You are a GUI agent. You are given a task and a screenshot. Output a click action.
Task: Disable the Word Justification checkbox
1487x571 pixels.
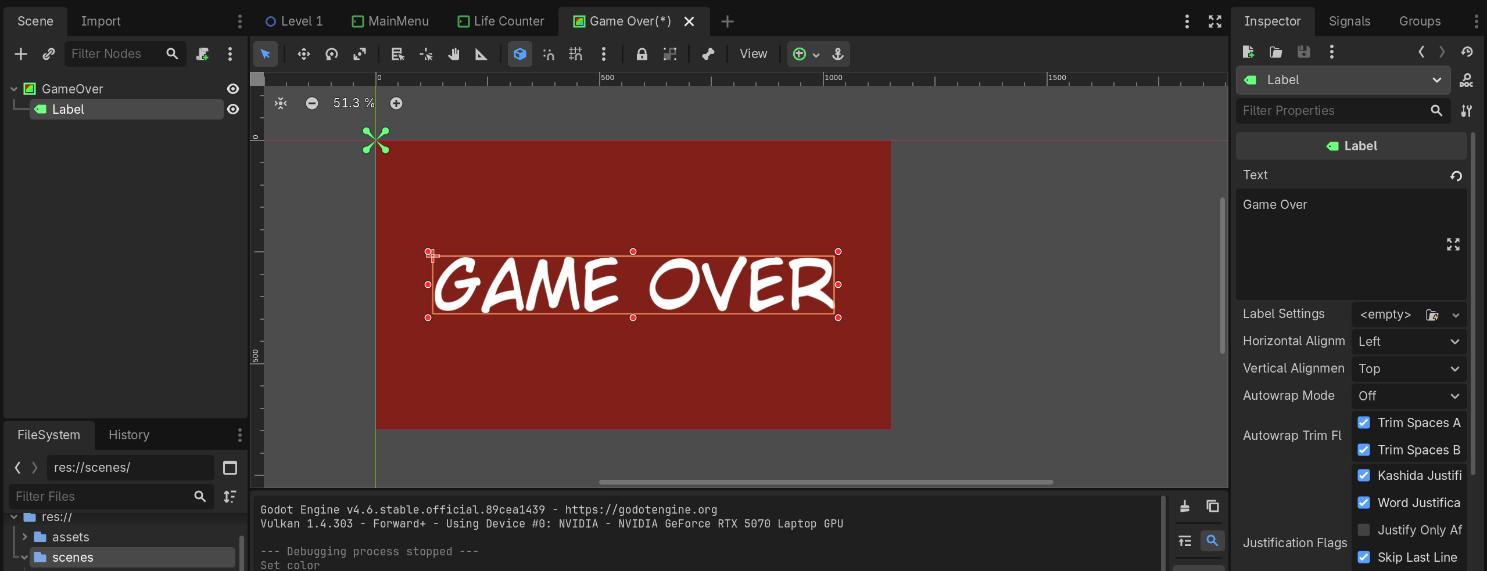[1364, 503]
